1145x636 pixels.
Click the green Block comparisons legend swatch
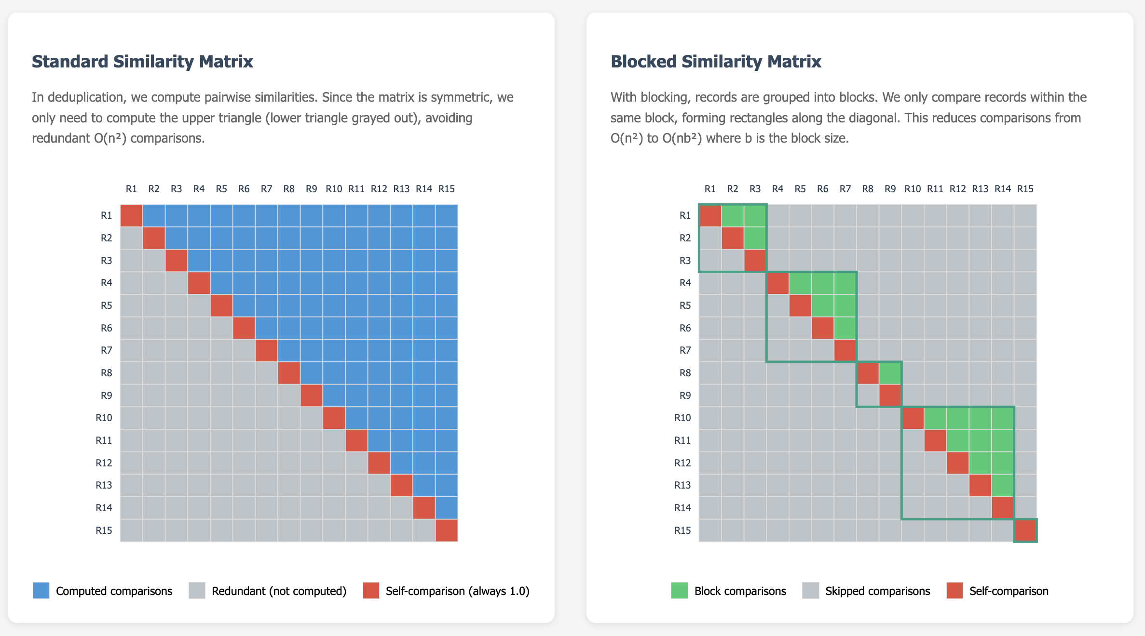tap(679, 591)
